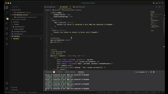Open the Search view in activity bar
168x94 pixels.
pos(7,13)
